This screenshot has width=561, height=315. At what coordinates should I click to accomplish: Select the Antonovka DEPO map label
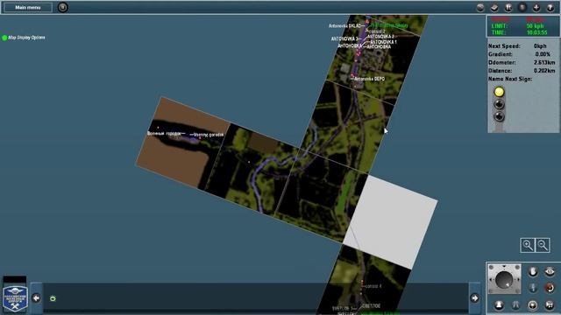(x=369, y=79)
